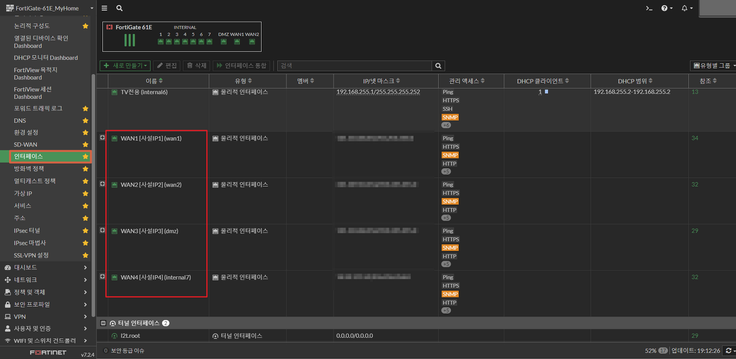736x359 pixels.
Task: Sort by the 유형 column sort icon
Action: (x=250, y=81)
